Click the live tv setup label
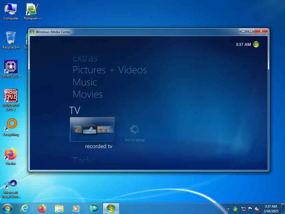 134,140
